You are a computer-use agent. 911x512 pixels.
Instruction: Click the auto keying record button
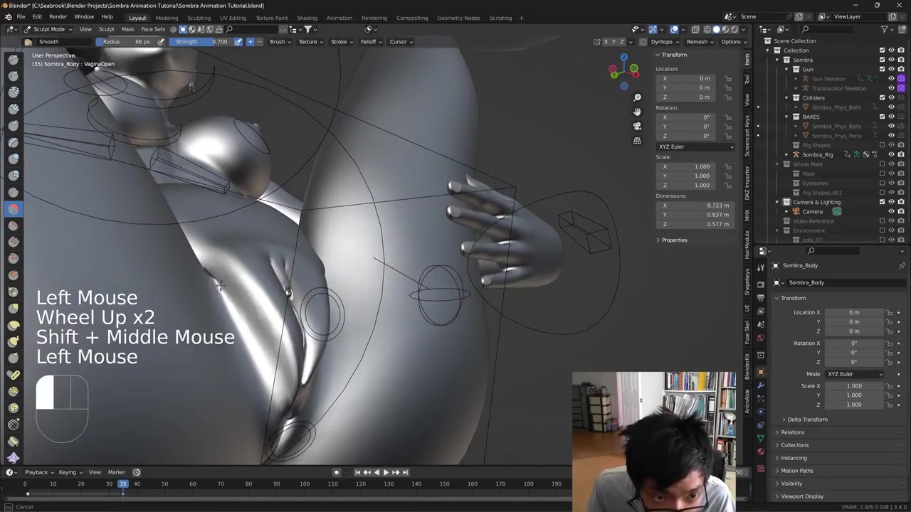[337, 472]
